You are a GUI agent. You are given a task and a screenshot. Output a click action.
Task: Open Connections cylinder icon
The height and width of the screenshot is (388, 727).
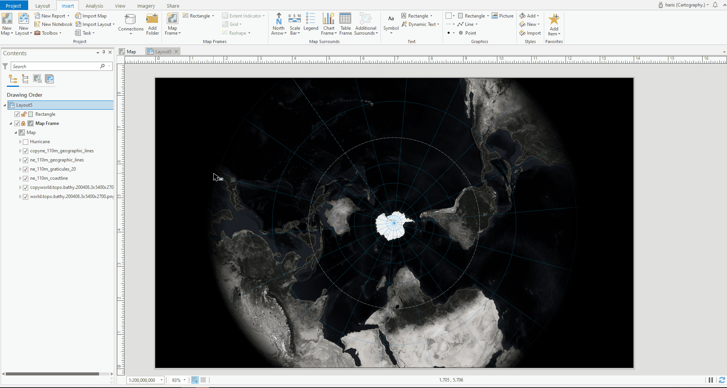[130, 19]
